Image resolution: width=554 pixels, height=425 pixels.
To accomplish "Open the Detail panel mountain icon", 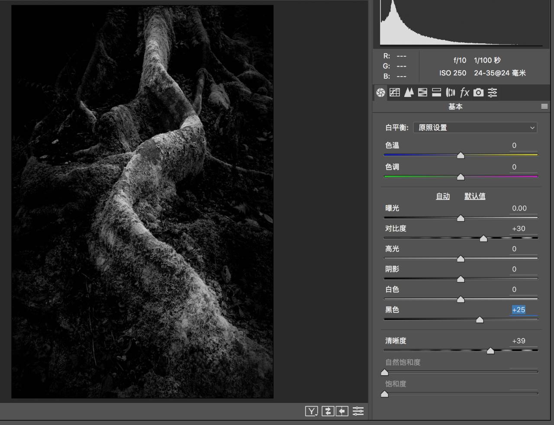I will click(409, 92).
